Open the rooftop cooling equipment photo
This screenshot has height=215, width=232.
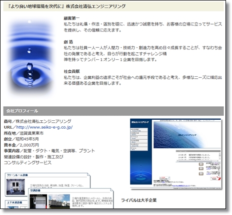coord(59,201)
